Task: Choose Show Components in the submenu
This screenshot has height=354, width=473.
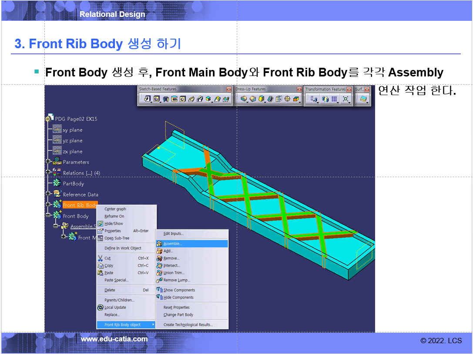Action: (x=179, y=290)
